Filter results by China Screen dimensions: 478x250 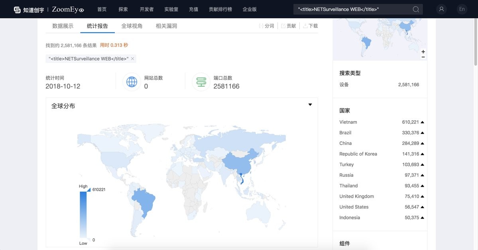[x=346, y=143]
